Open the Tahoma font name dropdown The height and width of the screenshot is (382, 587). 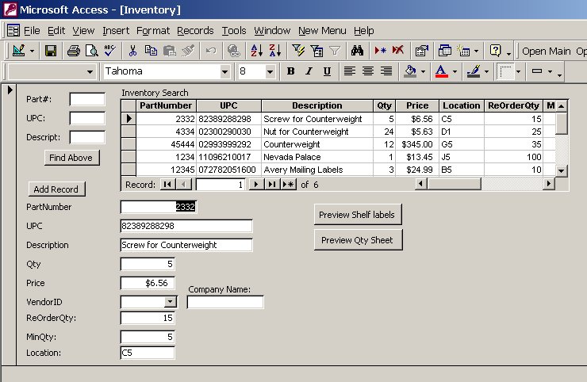point(224,71)
